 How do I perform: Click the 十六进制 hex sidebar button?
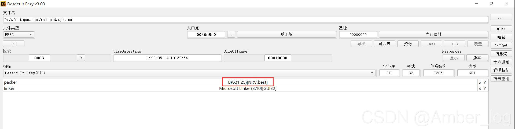pyautogui.click(x=501, y=62)
